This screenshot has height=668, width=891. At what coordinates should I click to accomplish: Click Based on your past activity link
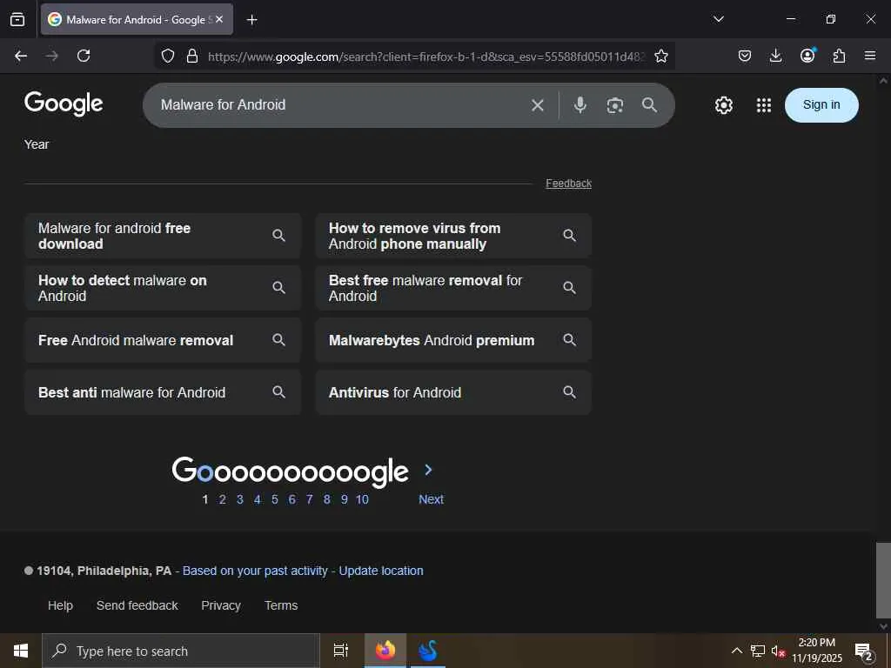[x=255, y=571]
